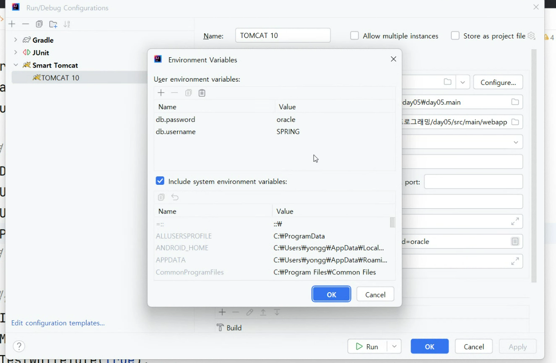Focus the Name field TOMCAT 10
Viewport: 556px width, 363px height.
283,36
